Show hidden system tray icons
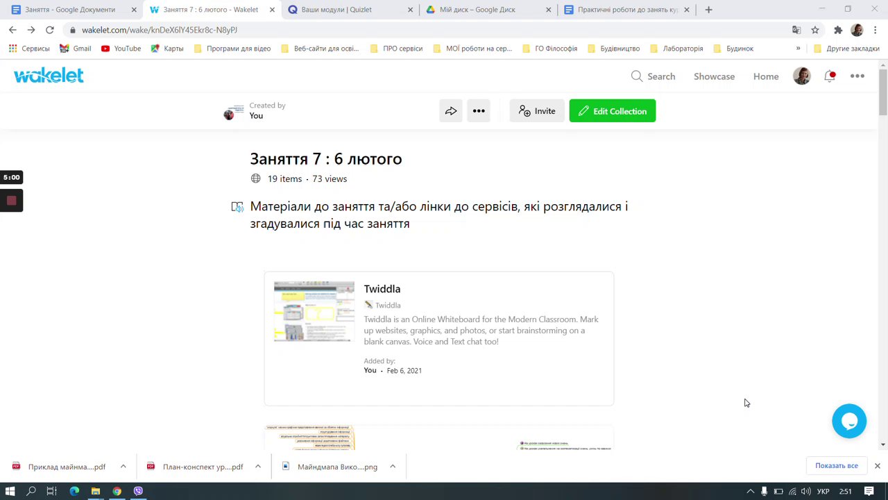This screenshot has height=500, width=888. tap(750, 492)
